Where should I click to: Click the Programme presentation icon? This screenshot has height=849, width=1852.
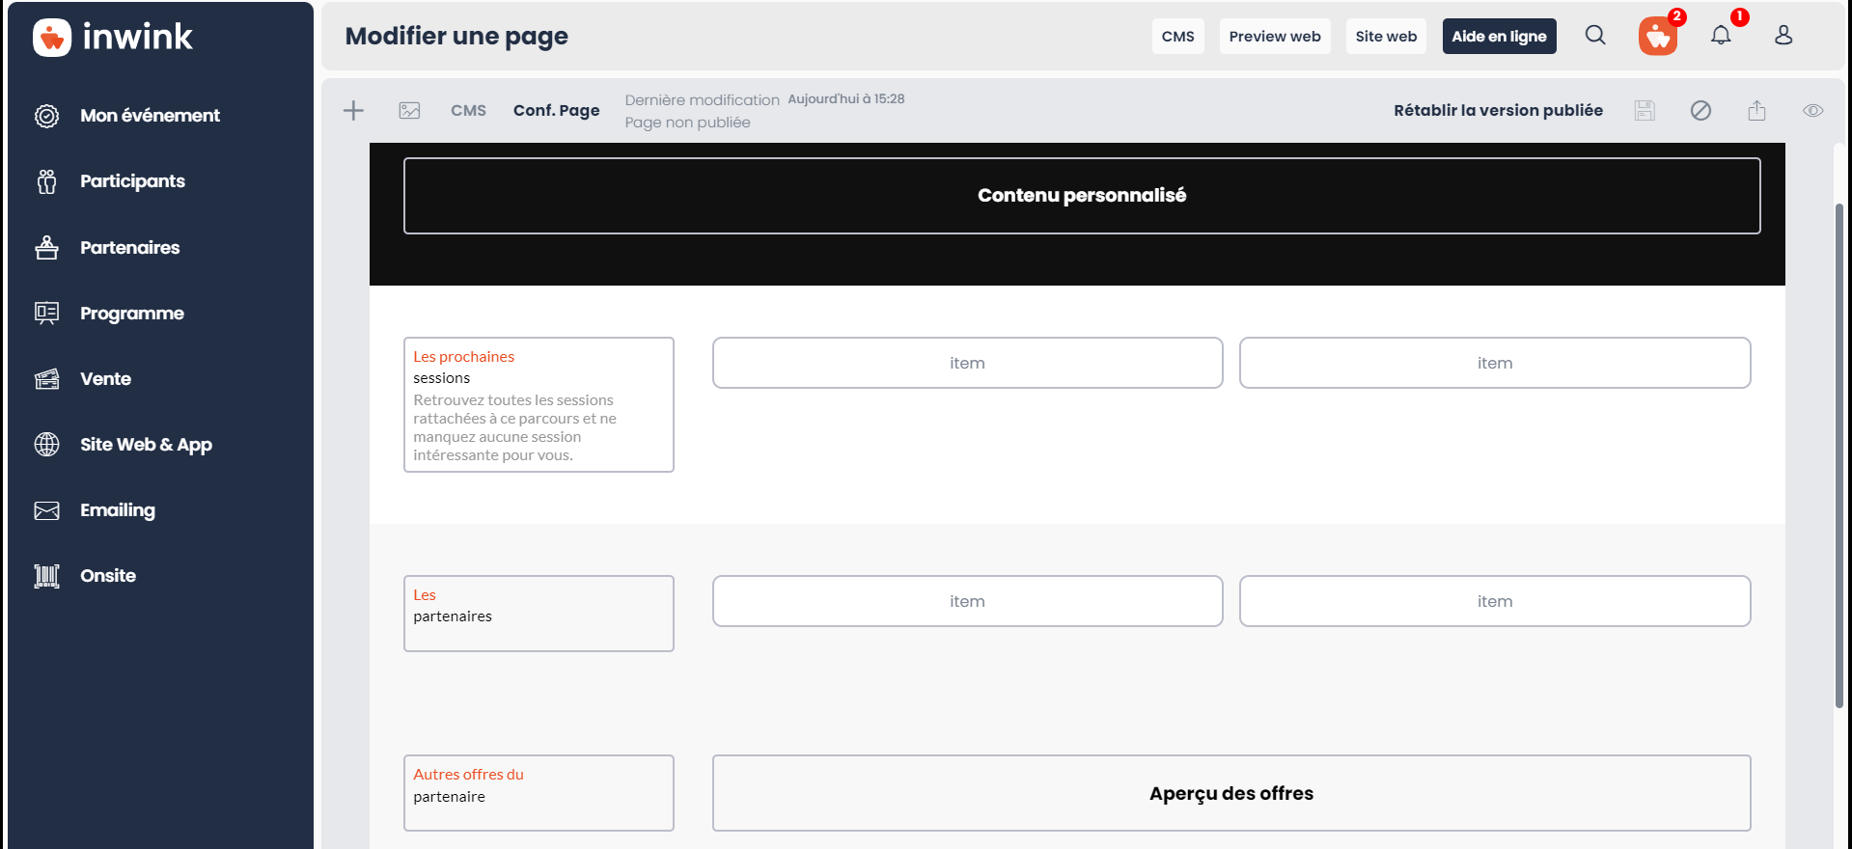click(46, 314)
